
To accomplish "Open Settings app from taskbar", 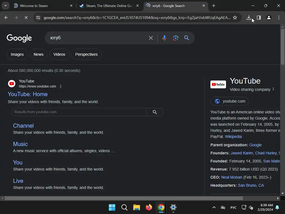I will [173, 207].
